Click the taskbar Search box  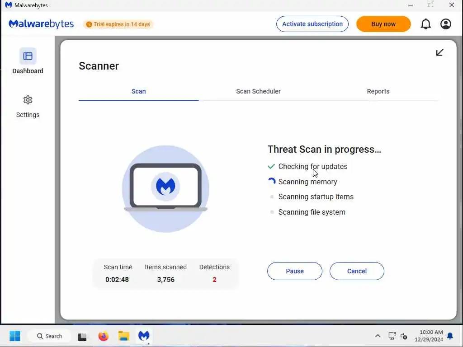(49, 336)
